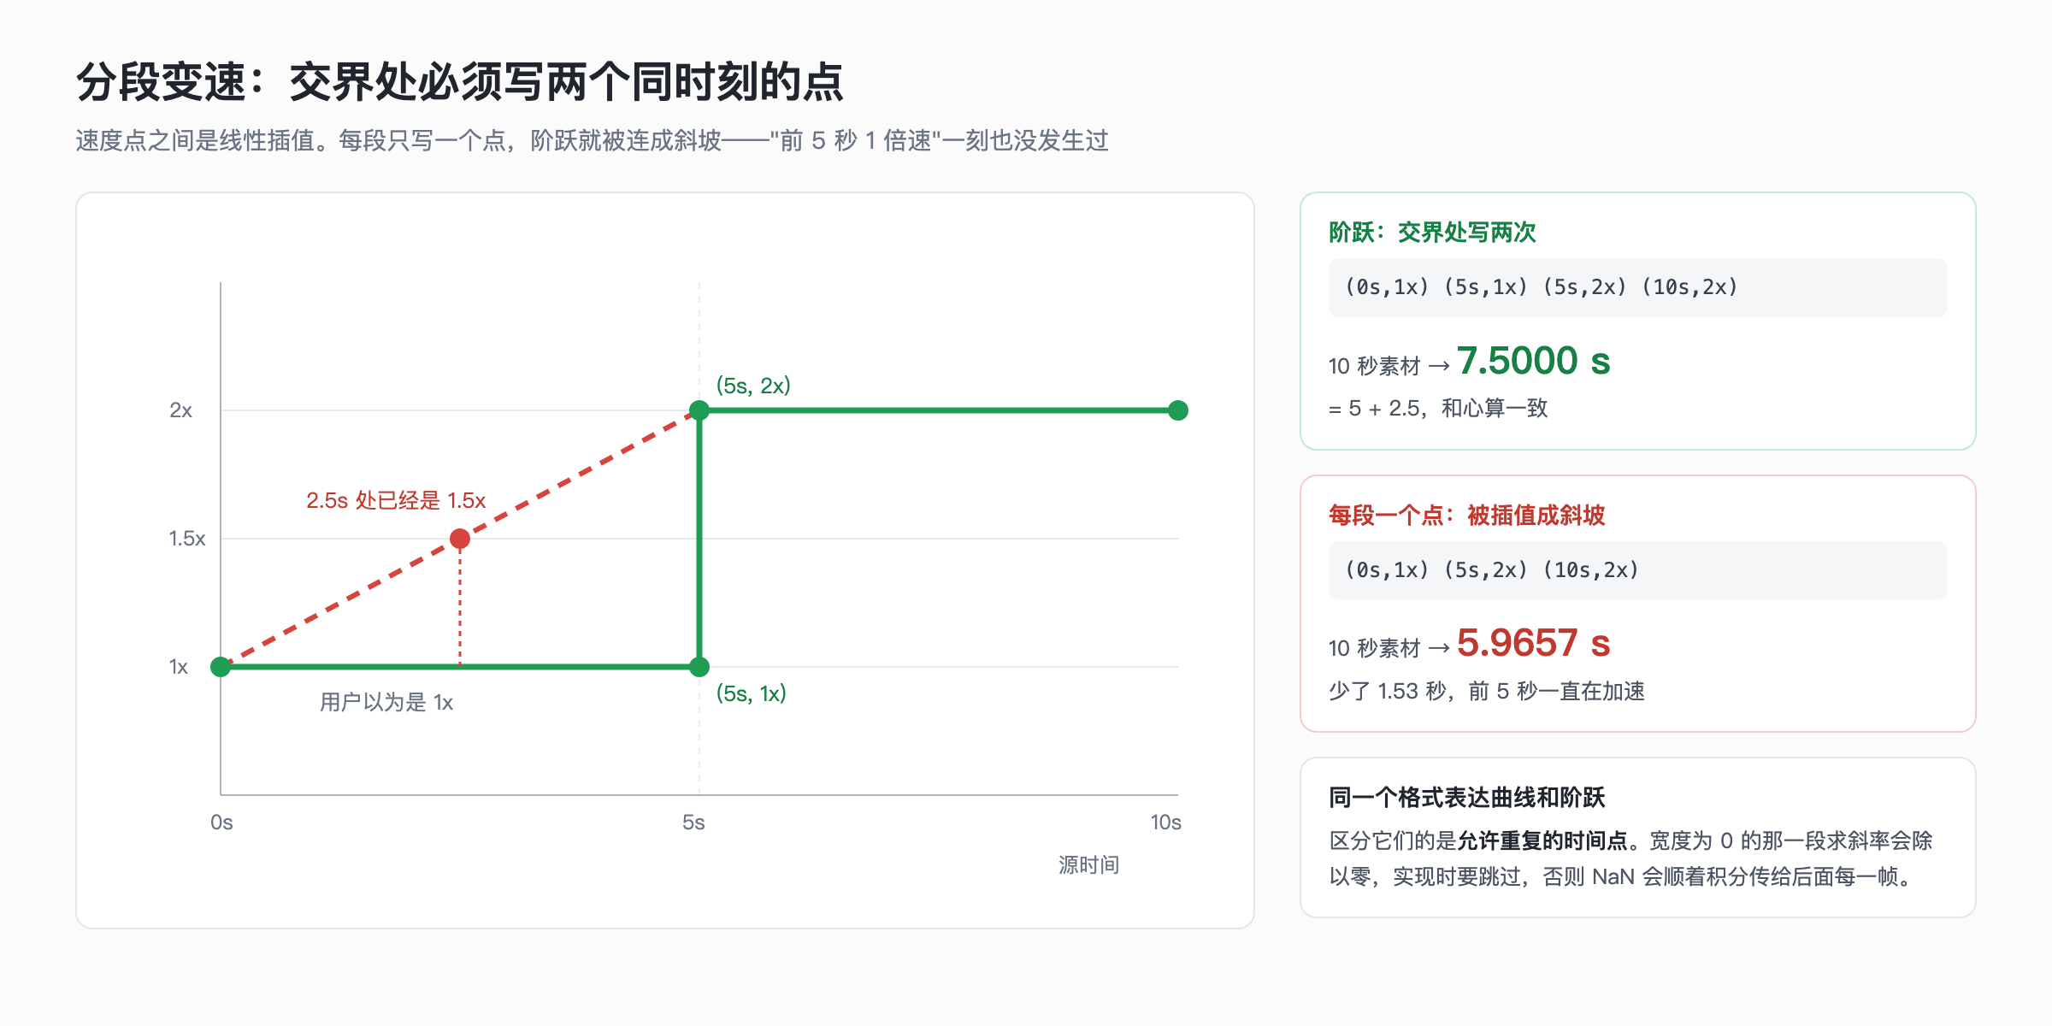
Task: Click the green result '7.5000 s'
Action: [1534, 361]
